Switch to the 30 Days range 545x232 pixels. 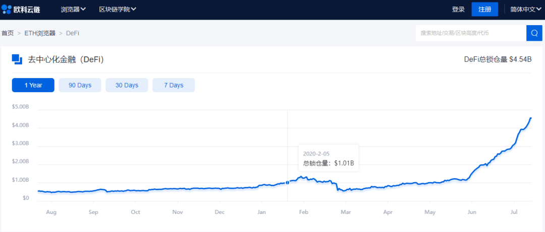[x=127, y=85]
